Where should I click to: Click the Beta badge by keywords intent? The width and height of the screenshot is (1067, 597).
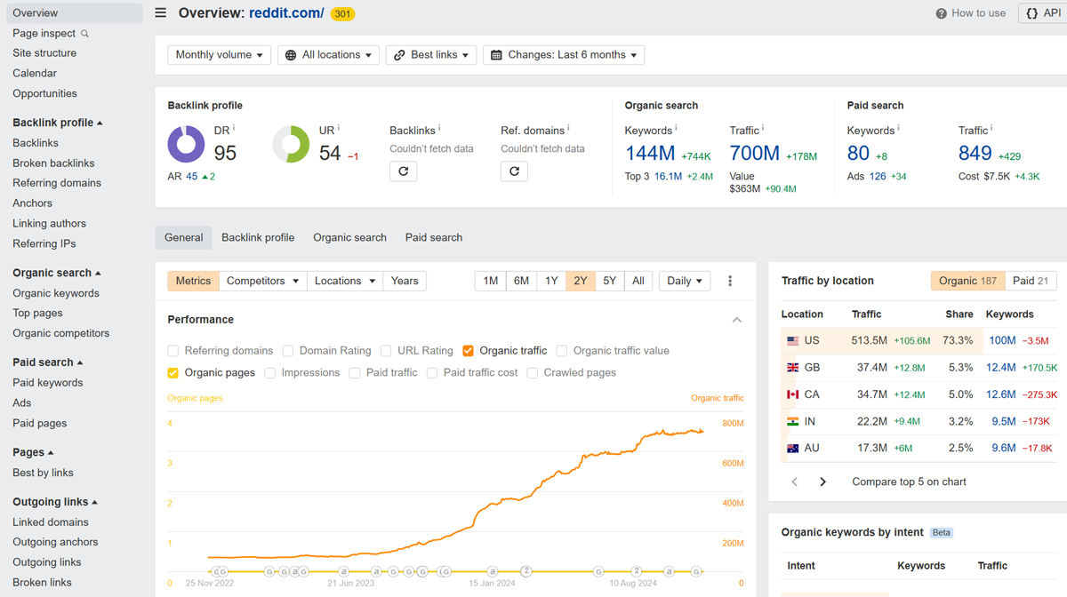click(x=942, y=533)
